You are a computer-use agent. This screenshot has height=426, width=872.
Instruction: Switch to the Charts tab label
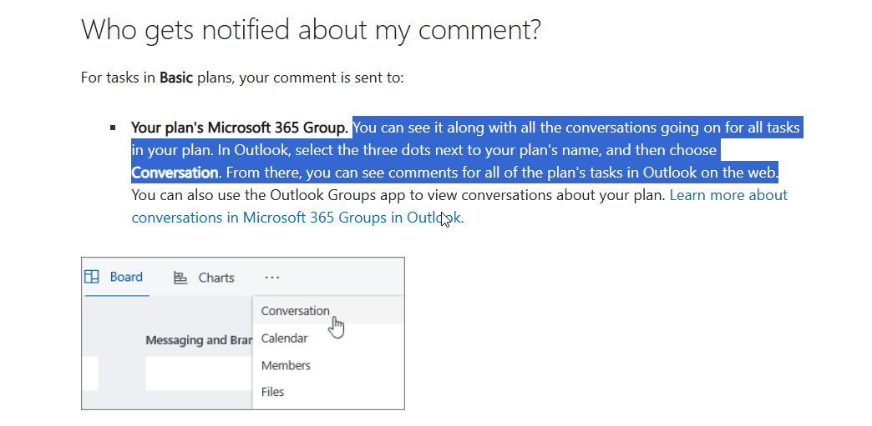216,278
